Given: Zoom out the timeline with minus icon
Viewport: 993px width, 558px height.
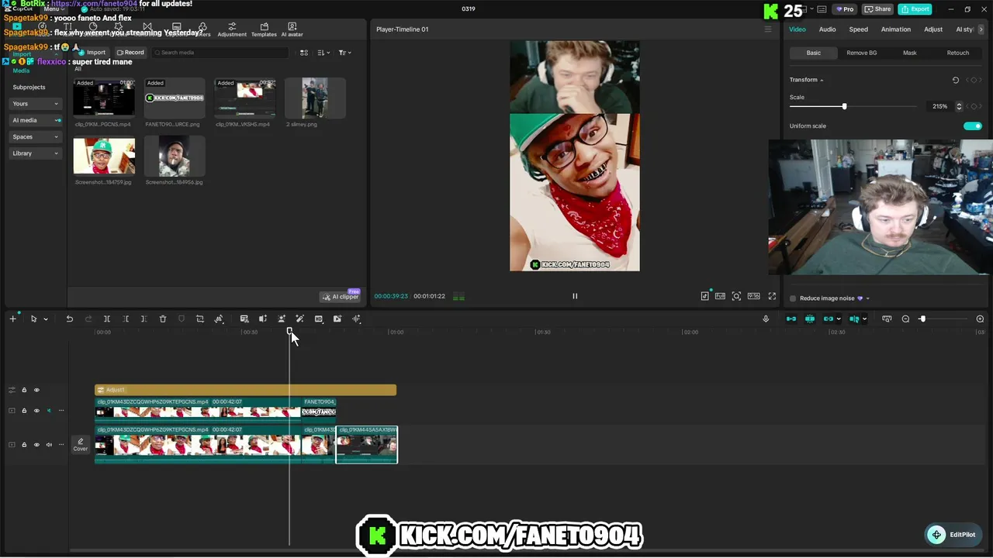Looking at the screenshot, I should click(905, 319).
